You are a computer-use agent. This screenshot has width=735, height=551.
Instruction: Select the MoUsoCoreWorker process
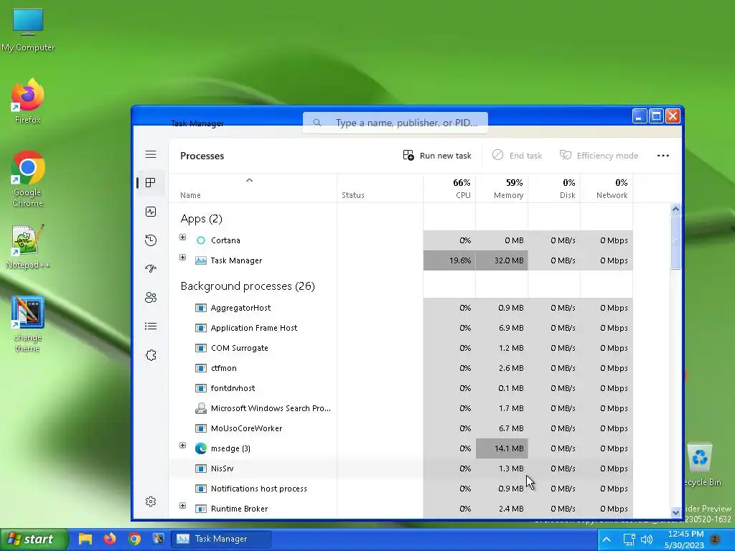click(x=401, y=428)
